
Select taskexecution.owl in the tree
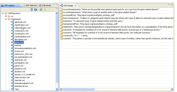[22, 78]
